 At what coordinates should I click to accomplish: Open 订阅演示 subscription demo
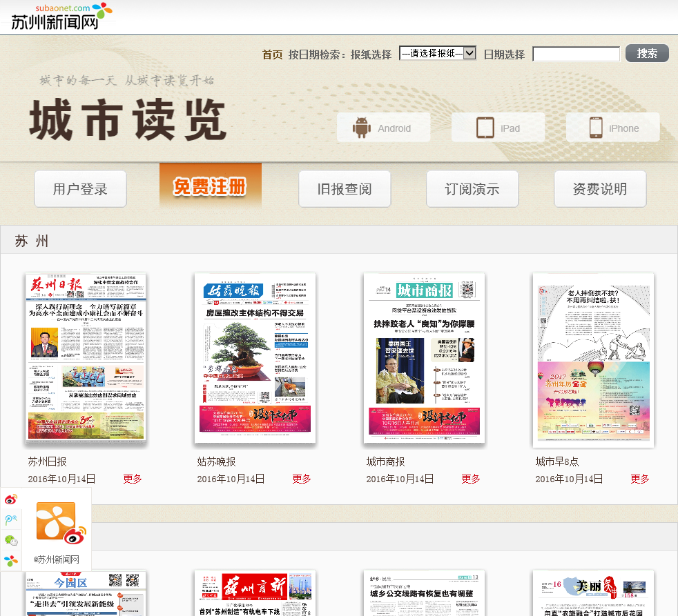point(472,189)
